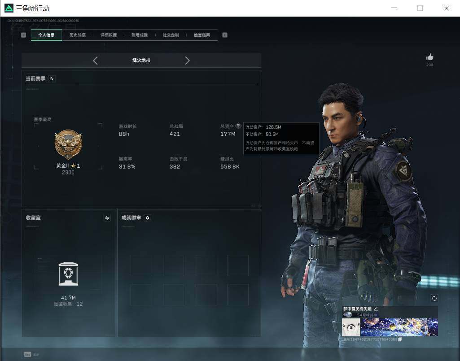Click the galaxy banner on the player card

point(399,327)
